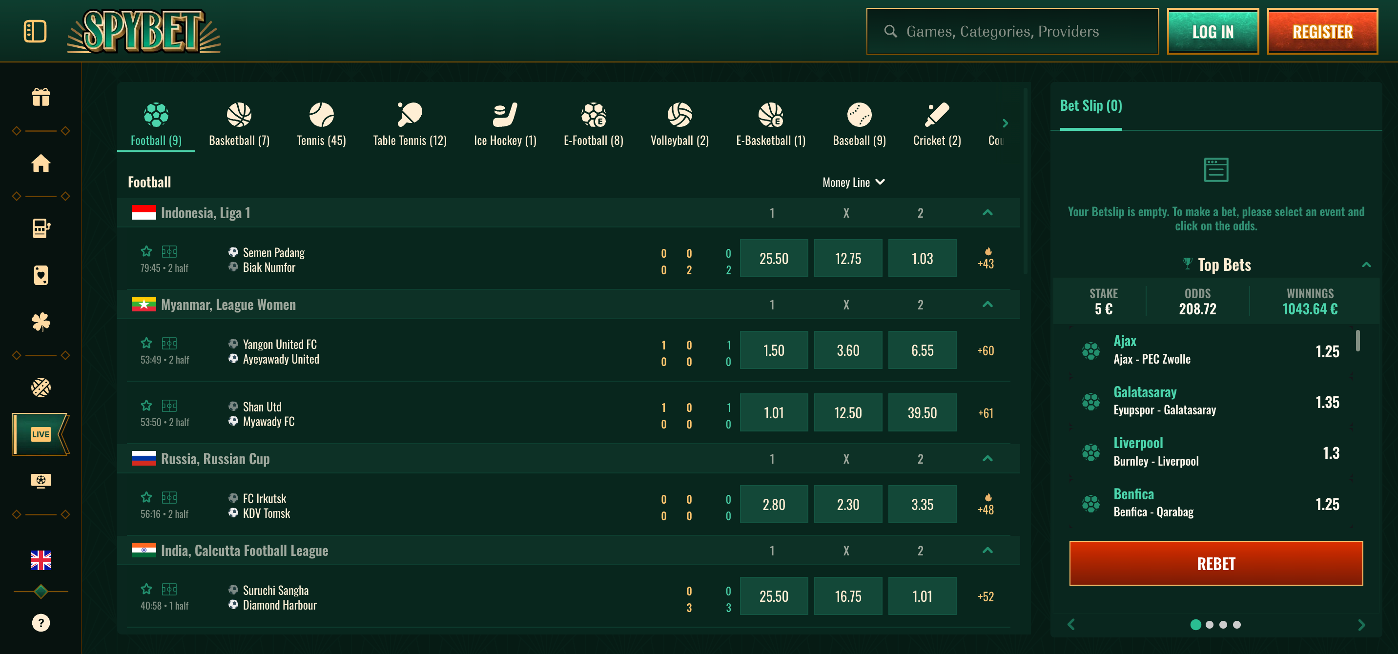Focus the Games, Categories, Providers search field
This screenshot has width=1398, height=654.
tap(1012, 31)
